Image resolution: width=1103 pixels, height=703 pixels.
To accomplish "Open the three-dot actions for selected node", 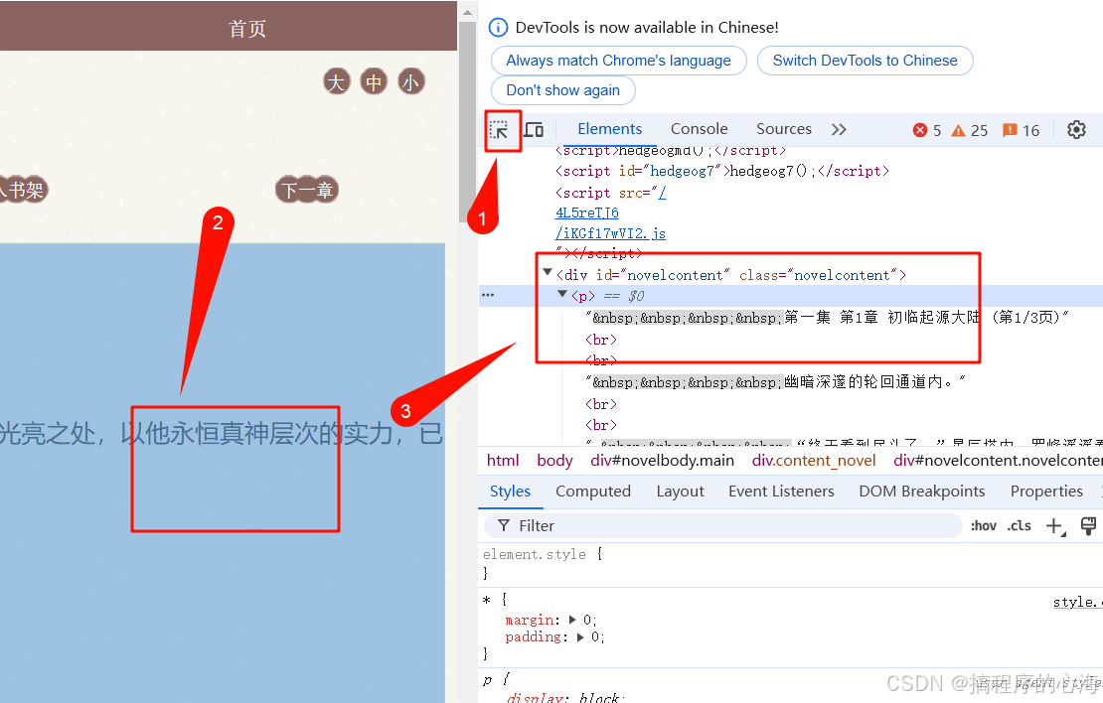I will coord(488,295).
